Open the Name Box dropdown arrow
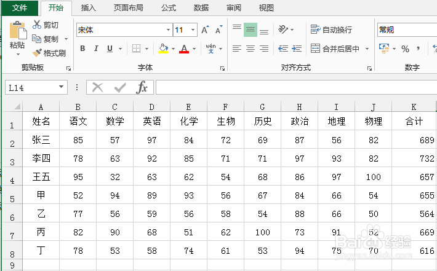 [x=61, y=87]
